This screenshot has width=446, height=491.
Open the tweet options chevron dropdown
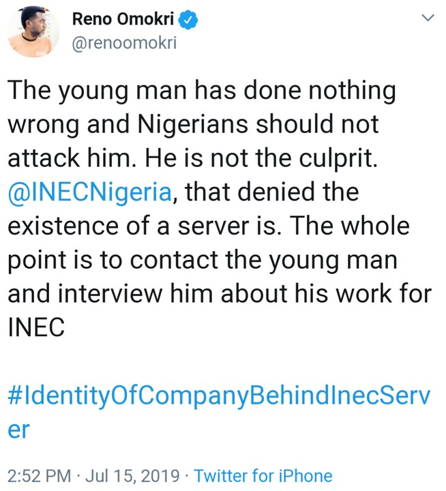(427, 19)
